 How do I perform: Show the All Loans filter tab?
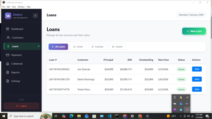tap(58, 47)
